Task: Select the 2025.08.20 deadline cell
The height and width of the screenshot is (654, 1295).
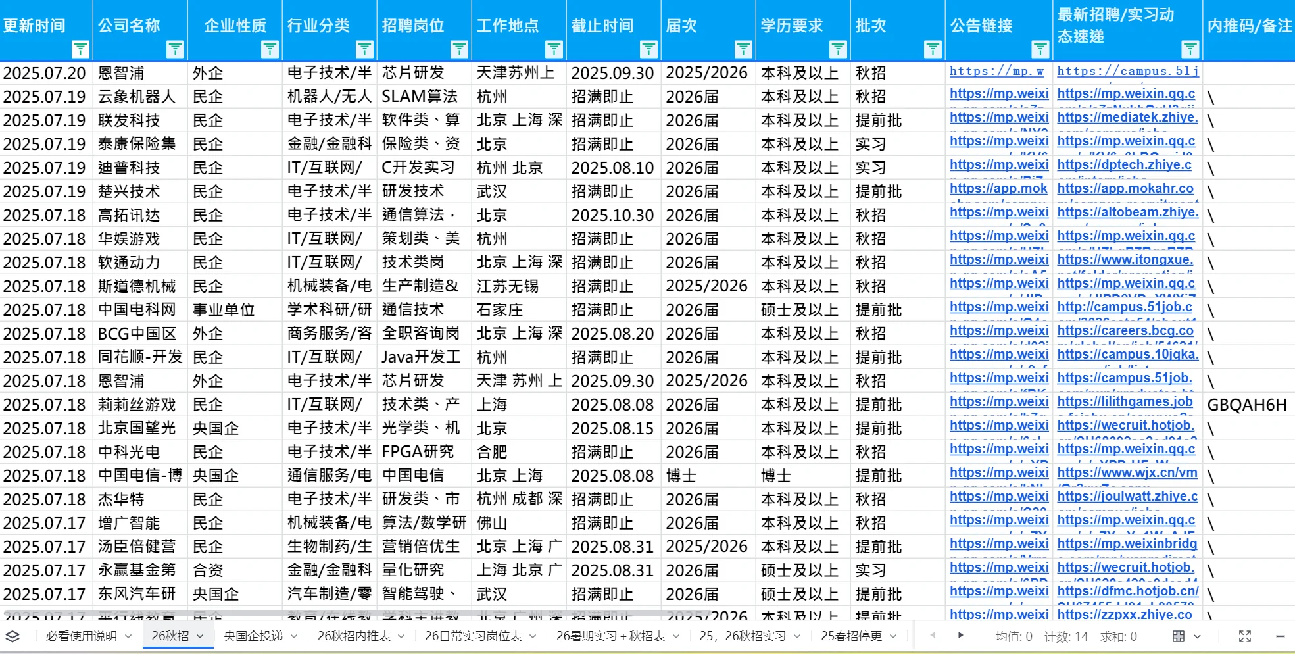Action: point(614,334)
